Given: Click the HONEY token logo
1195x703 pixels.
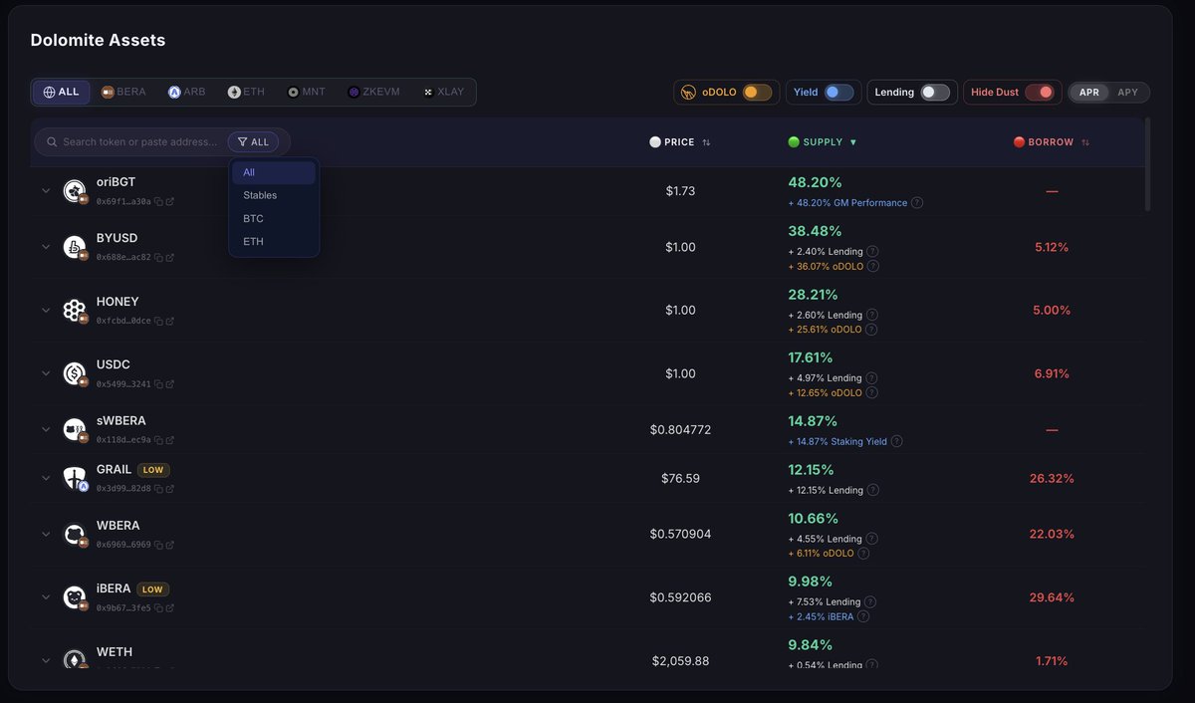Looking at the screenshot, I should tap(74, 310).
